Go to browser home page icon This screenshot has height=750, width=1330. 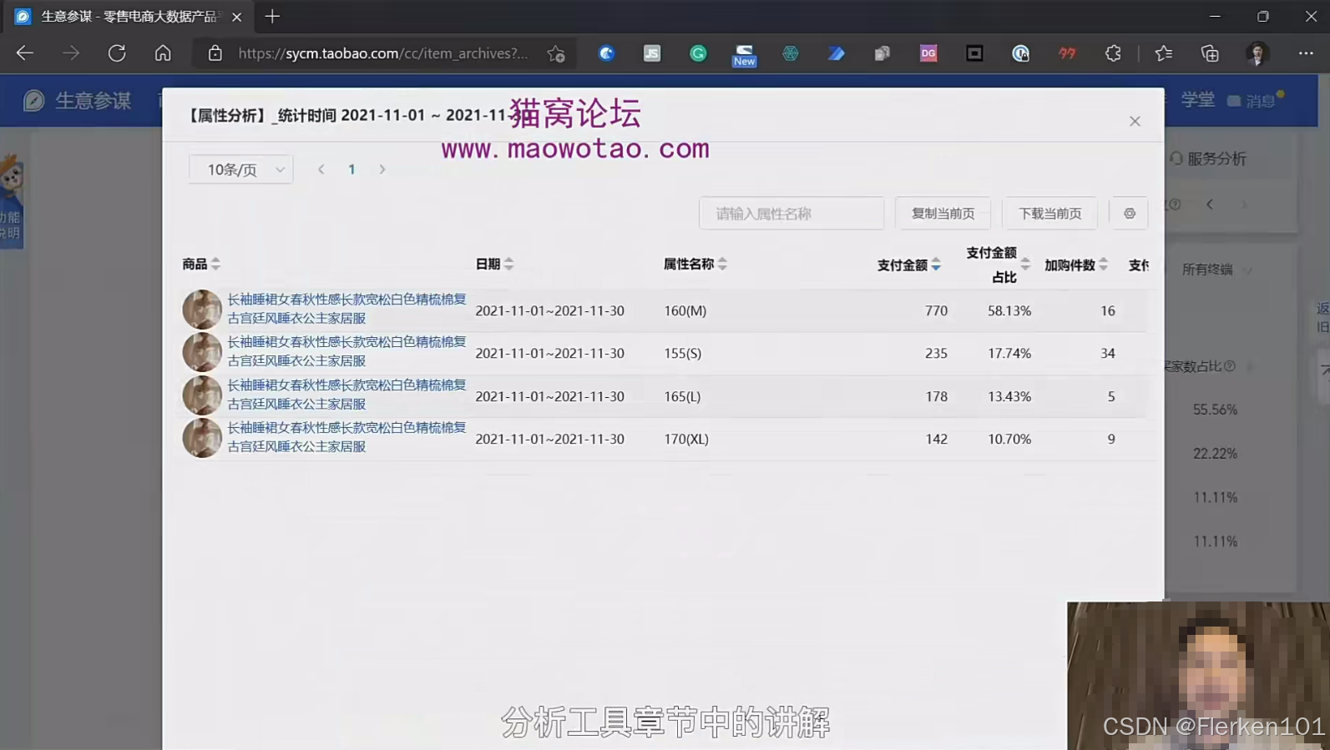click(163, 53)
